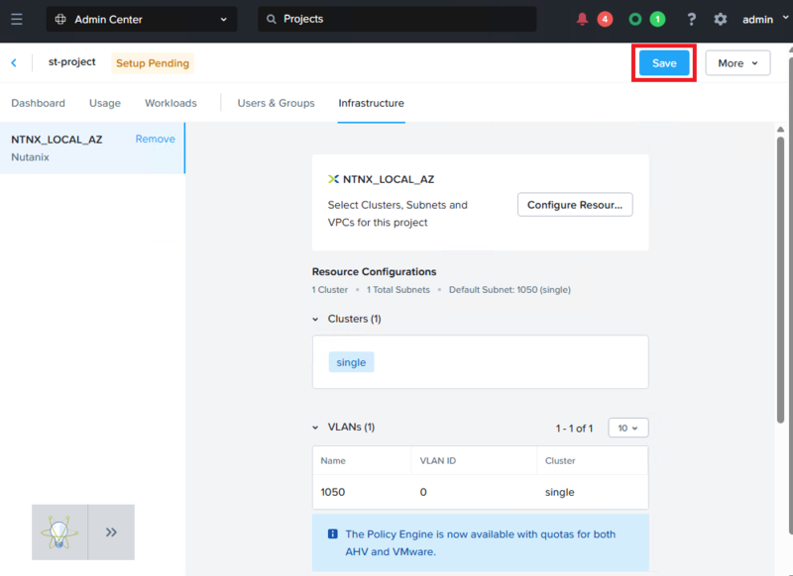Open settings via the gear icon
The width and height of the screenshot is (793, 576).
721,19
